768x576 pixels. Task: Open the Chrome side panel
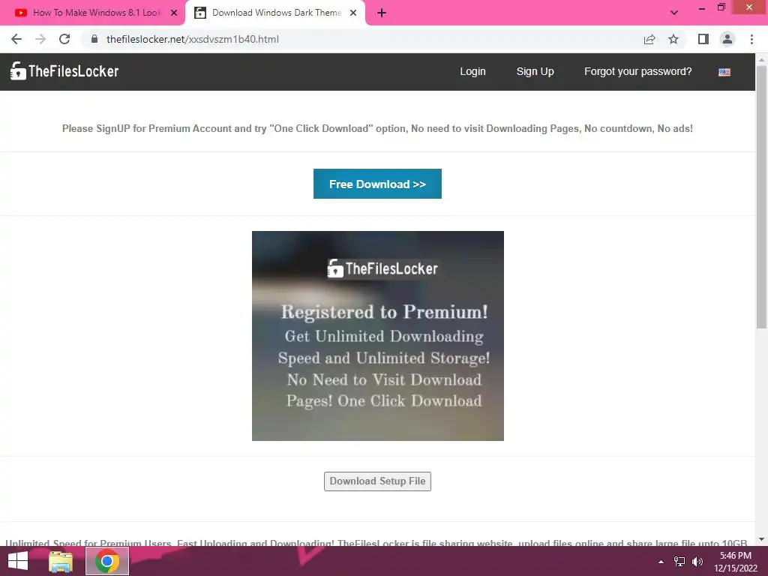[703, 39]
